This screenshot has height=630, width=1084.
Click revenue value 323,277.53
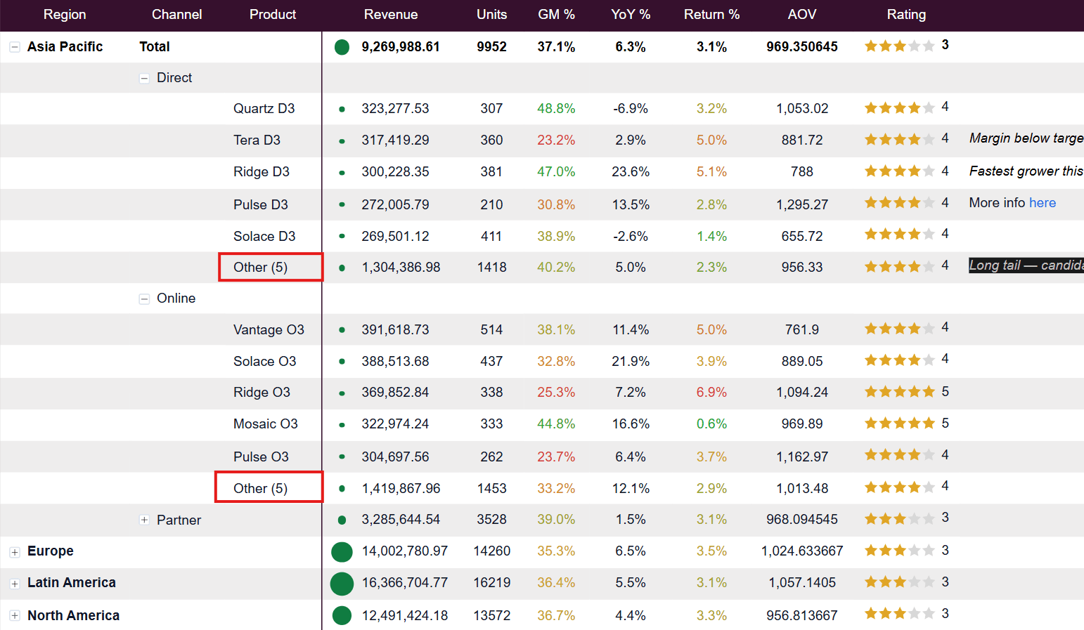coord(395,109)
